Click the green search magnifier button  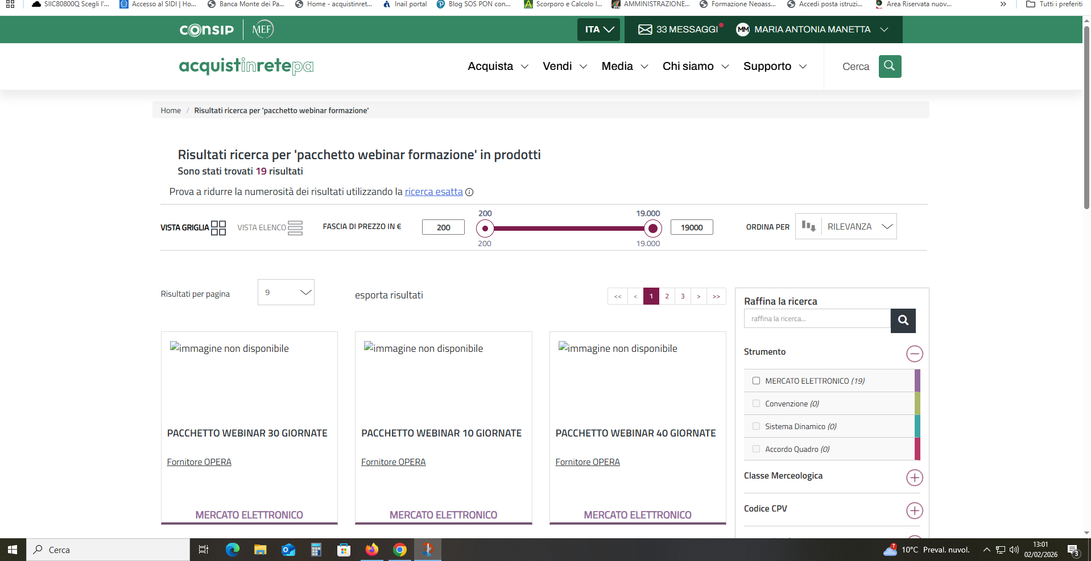pos(890,67)
